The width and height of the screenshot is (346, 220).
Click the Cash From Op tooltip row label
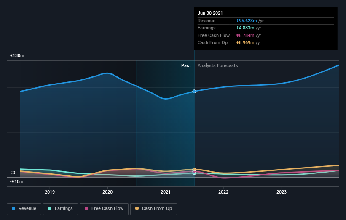tap(212, 43)
